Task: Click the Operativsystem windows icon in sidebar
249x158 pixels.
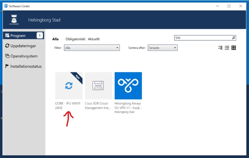Action: point(7,56)
